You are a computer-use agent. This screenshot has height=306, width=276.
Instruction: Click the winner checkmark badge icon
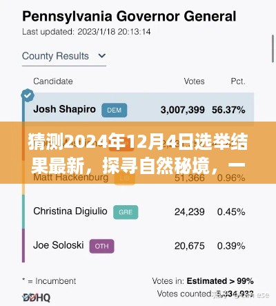[28, 95]
